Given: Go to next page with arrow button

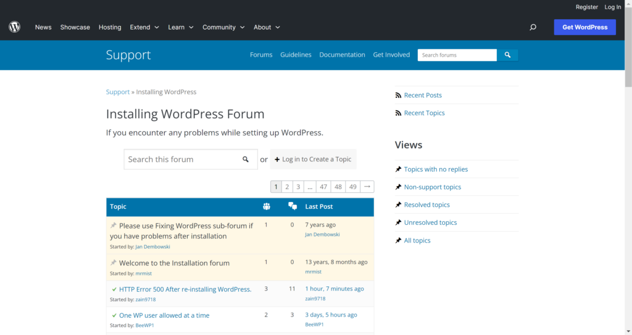Looking at the screenshot, I should [x=367, y=187].
